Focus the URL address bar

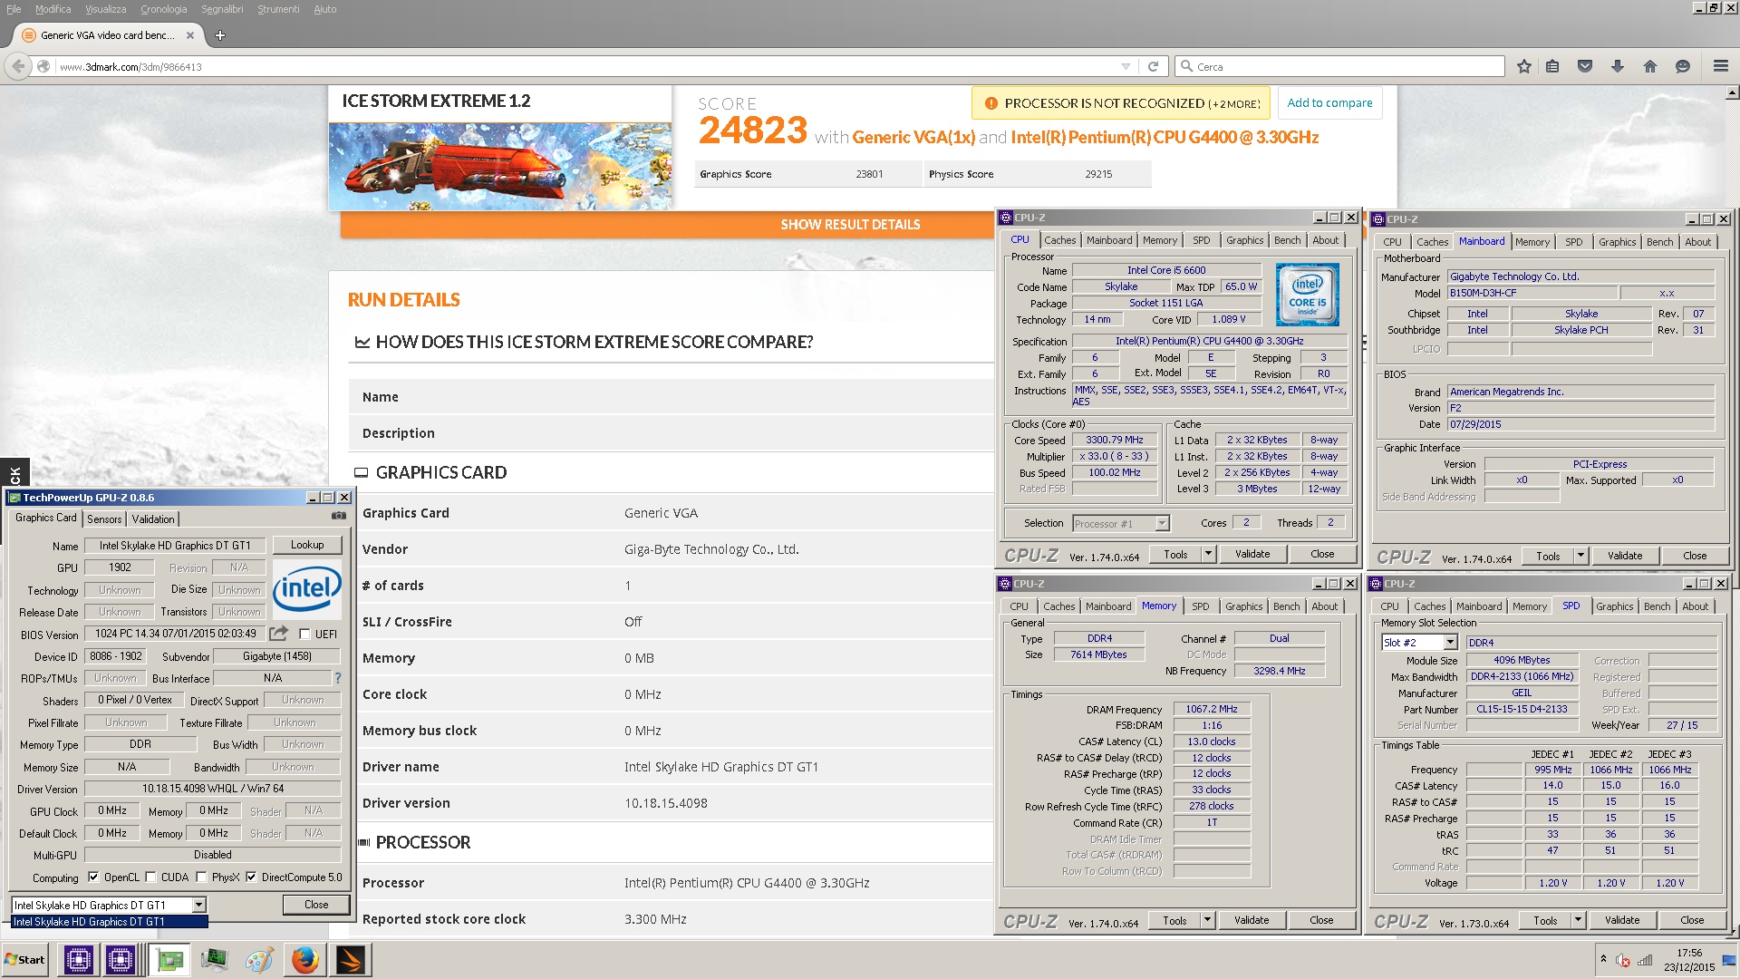click(x=585, y=66)
